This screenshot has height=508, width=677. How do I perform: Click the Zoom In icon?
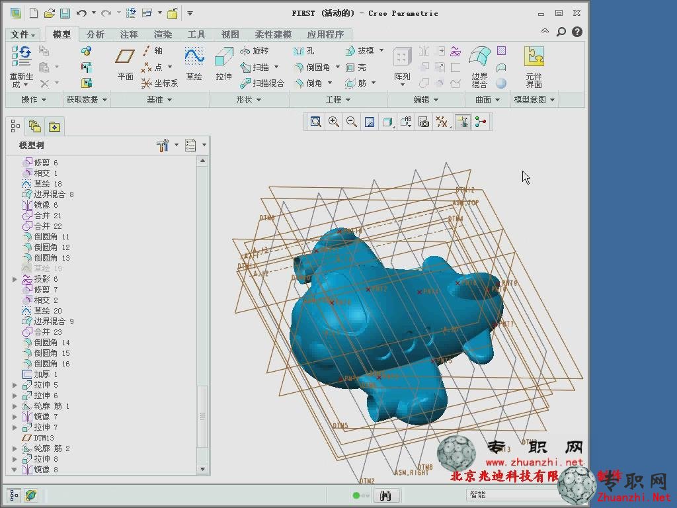[333, 122]
